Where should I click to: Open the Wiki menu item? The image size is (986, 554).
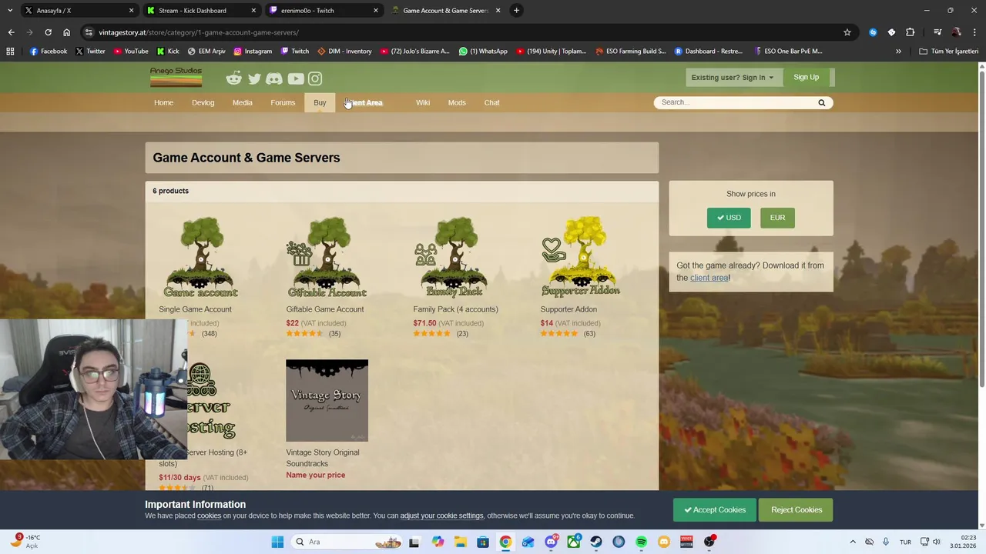[423, 102]
